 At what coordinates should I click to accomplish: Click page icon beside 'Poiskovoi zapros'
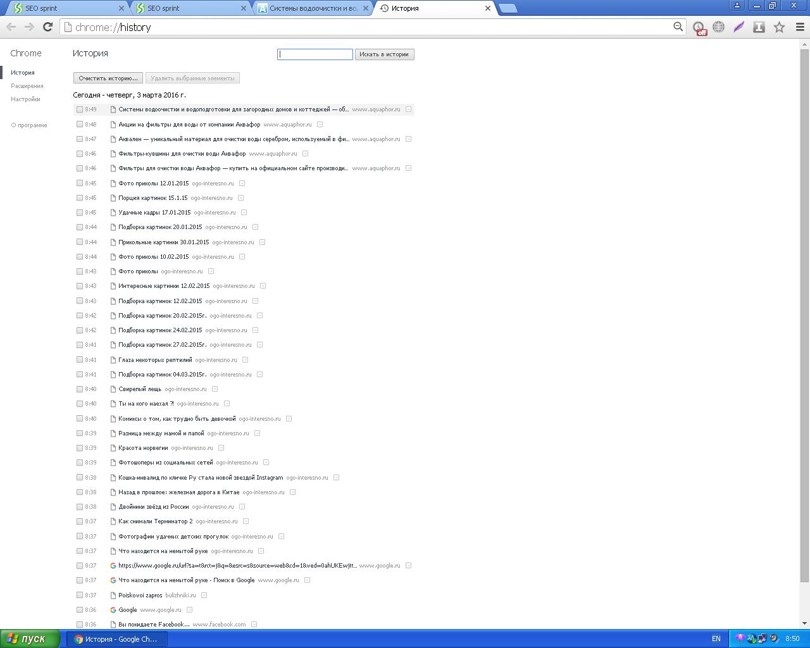click(113, 595)
